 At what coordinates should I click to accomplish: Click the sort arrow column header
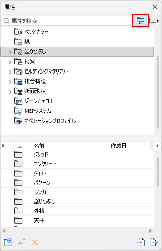(x=18, y=146)
